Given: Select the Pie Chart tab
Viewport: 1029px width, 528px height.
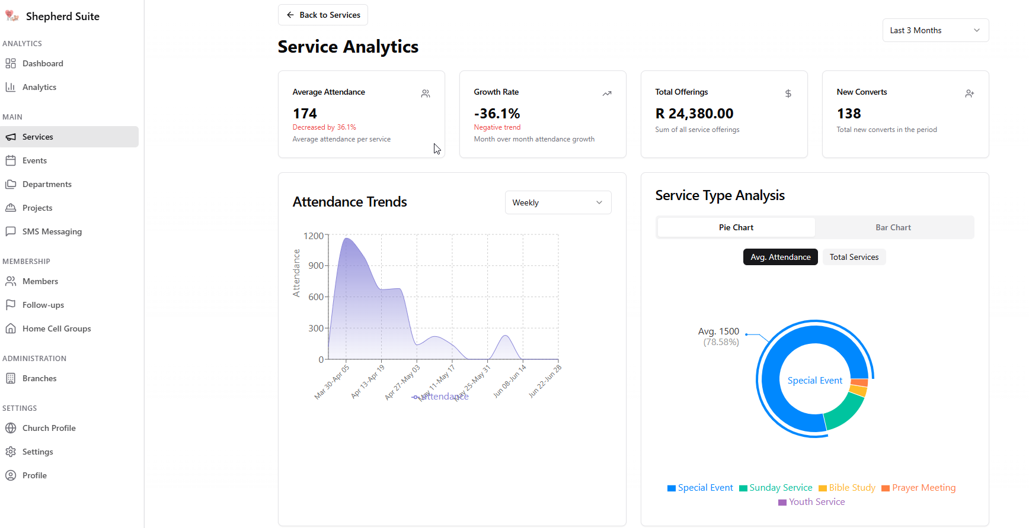Looking at the screenshot, I should pyautogui.click(x=736, y=227).
